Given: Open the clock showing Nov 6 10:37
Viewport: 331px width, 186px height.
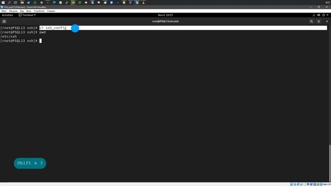Looking at the screenshot, I should [165, 15].
